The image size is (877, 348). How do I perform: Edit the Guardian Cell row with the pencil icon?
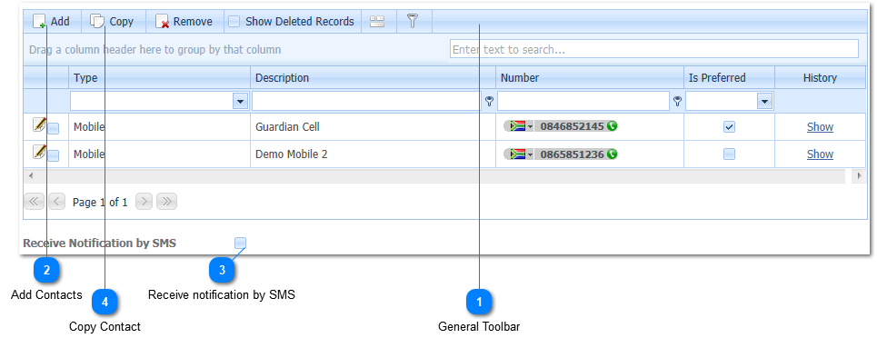(38, 124)
